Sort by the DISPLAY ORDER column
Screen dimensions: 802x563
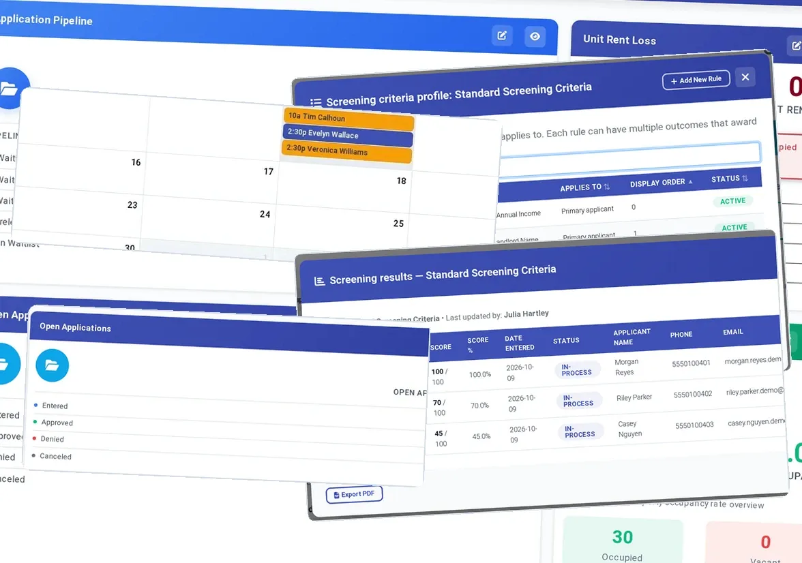[x=662, y=183]
